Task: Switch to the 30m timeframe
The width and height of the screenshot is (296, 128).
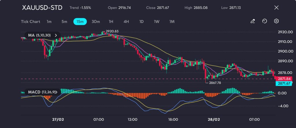Action: pyautogui.click(x=96, y=21)
